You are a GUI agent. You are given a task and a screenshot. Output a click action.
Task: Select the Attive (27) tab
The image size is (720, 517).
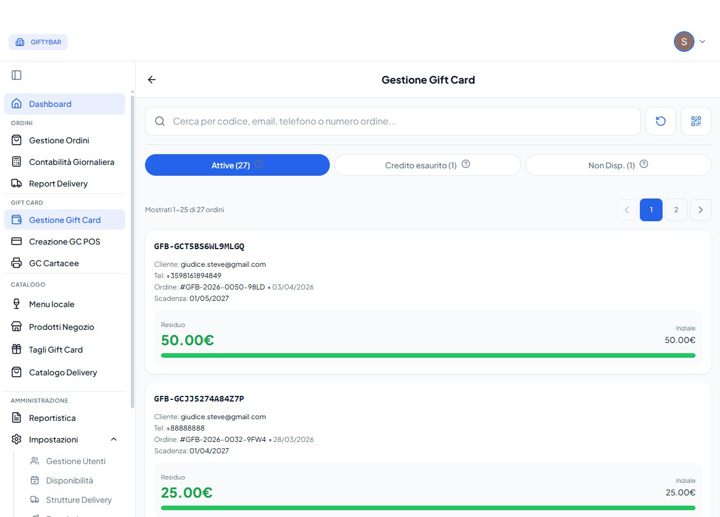pyautogui.click(x=237, y=165)
